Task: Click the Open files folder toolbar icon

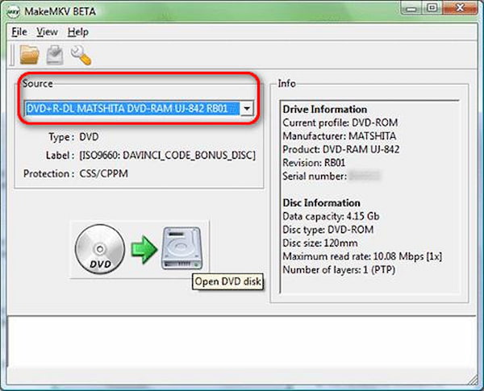Action: pyautogui.click(x=30, y=55)
